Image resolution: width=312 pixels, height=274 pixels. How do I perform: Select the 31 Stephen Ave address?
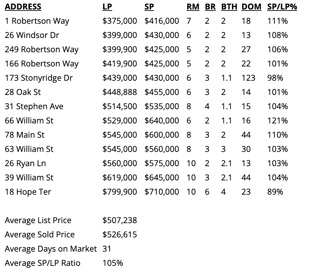[x=34, y=106]
